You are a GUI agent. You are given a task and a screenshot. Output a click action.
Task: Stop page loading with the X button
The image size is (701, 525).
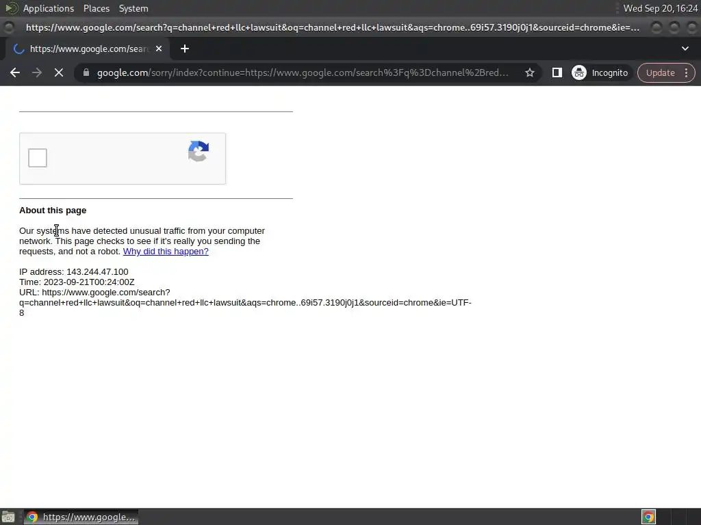pyautogui.click(x=59, y=72)
